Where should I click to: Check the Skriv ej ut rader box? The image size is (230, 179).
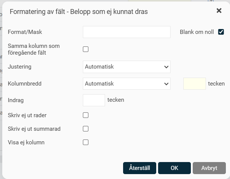click(x=86, y=115)
